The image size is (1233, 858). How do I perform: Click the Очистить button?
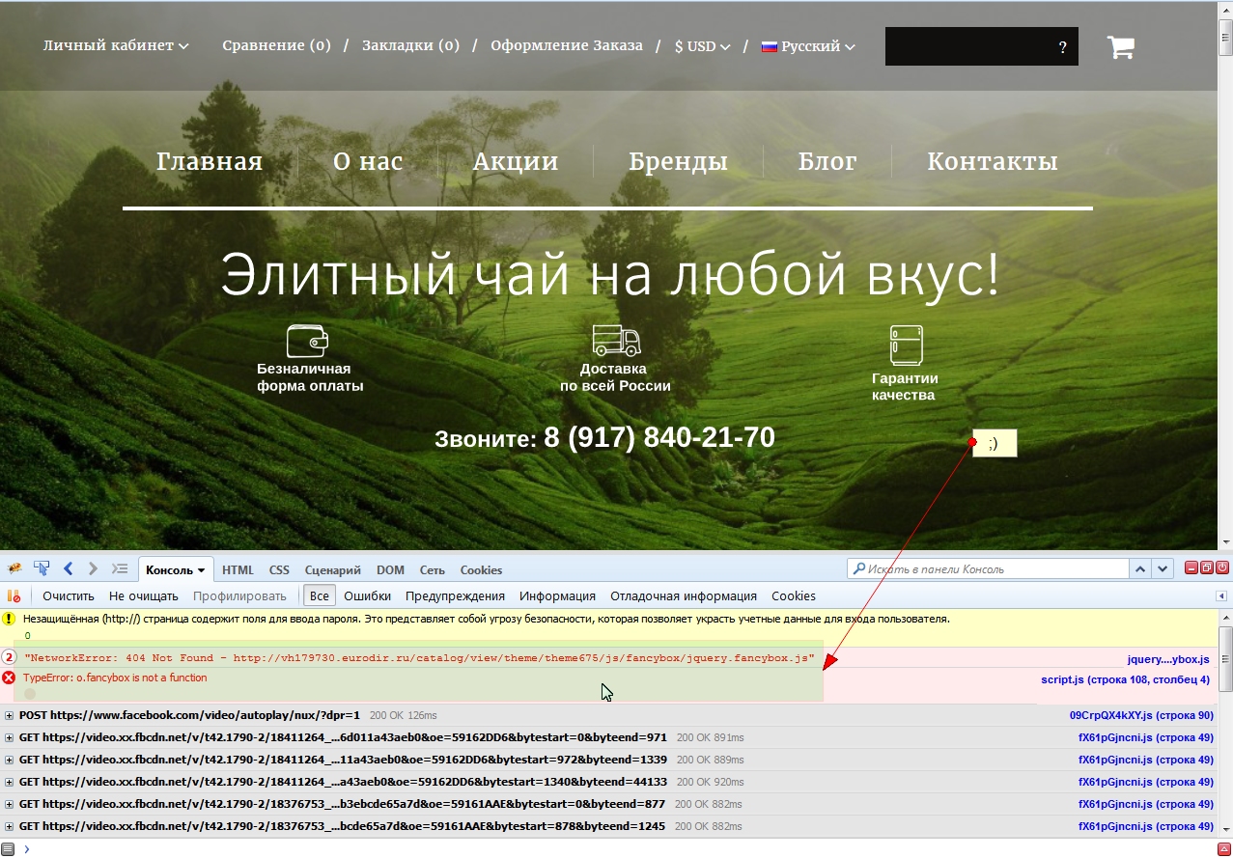coord(66,595)
